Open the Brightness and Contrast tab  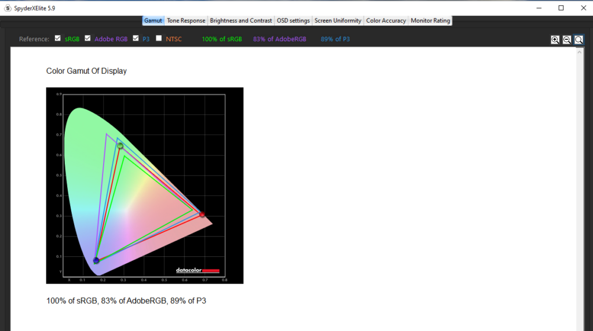pos(241,20)
